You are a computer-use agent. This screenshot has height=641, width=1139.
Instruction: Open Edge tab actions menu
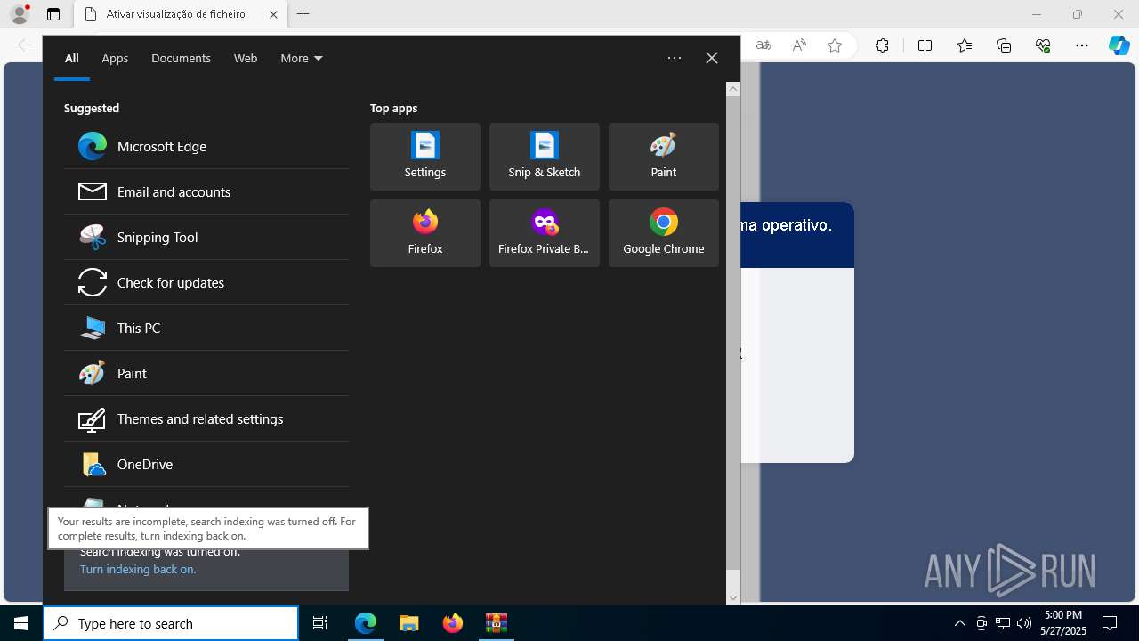53,14
